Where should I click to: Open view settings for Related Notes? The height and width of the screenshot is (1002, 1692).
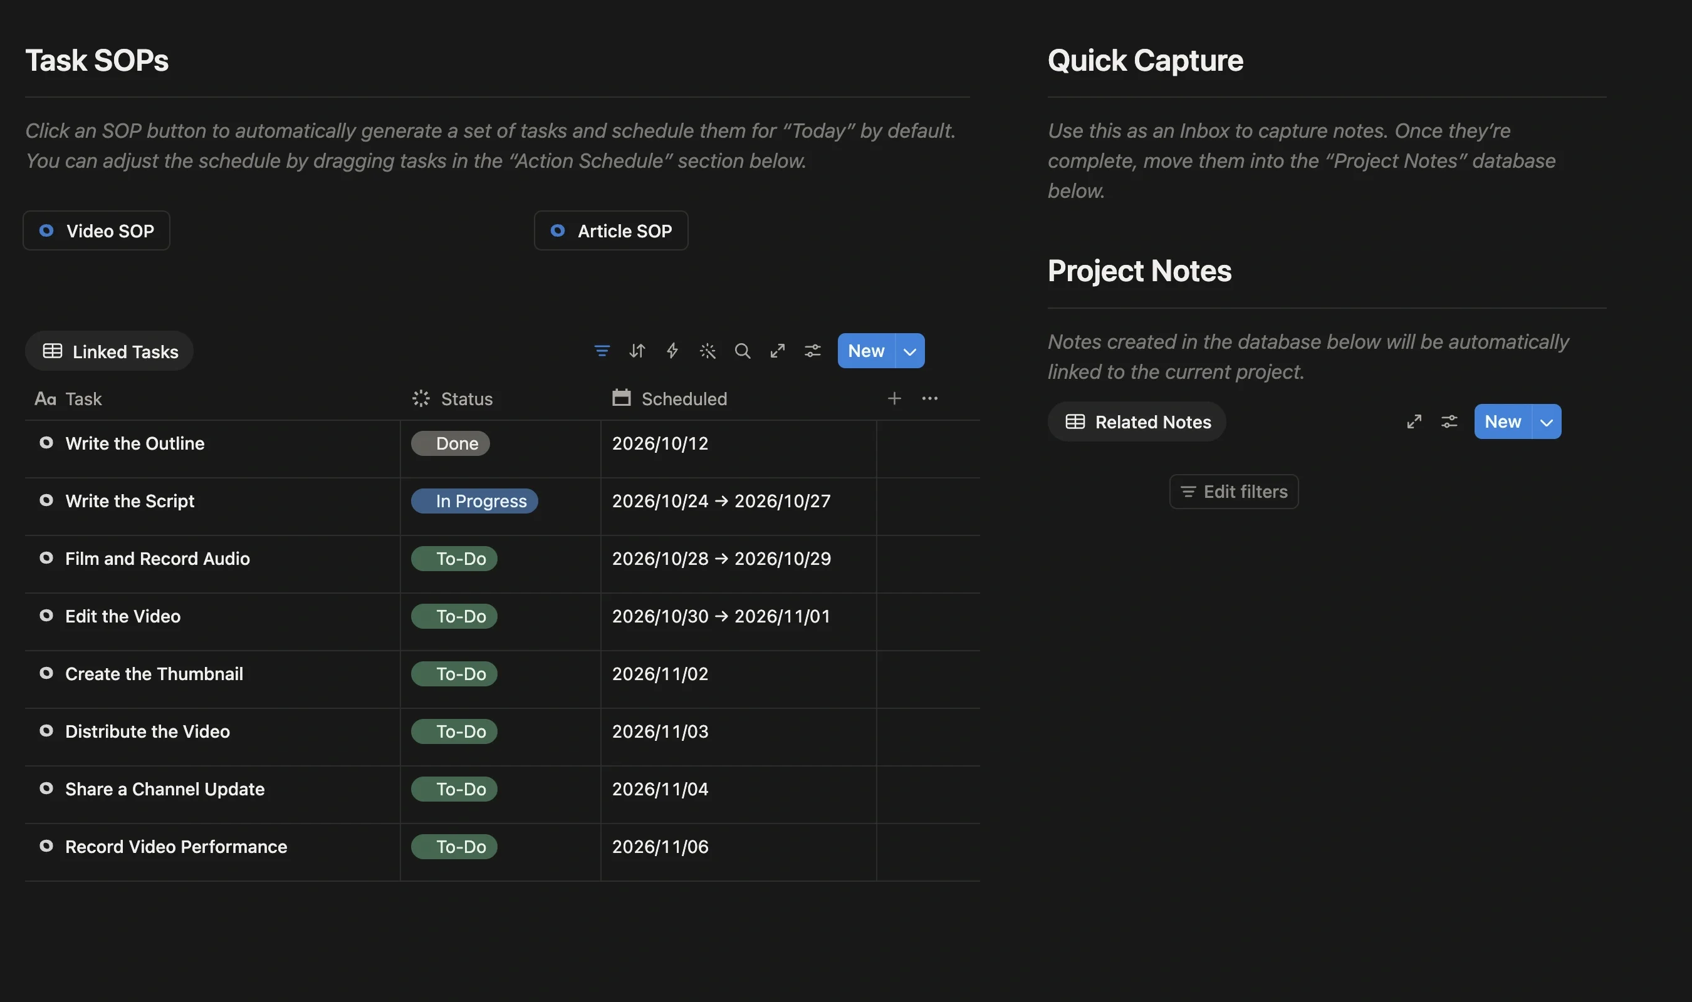(x=1449, y=422)
